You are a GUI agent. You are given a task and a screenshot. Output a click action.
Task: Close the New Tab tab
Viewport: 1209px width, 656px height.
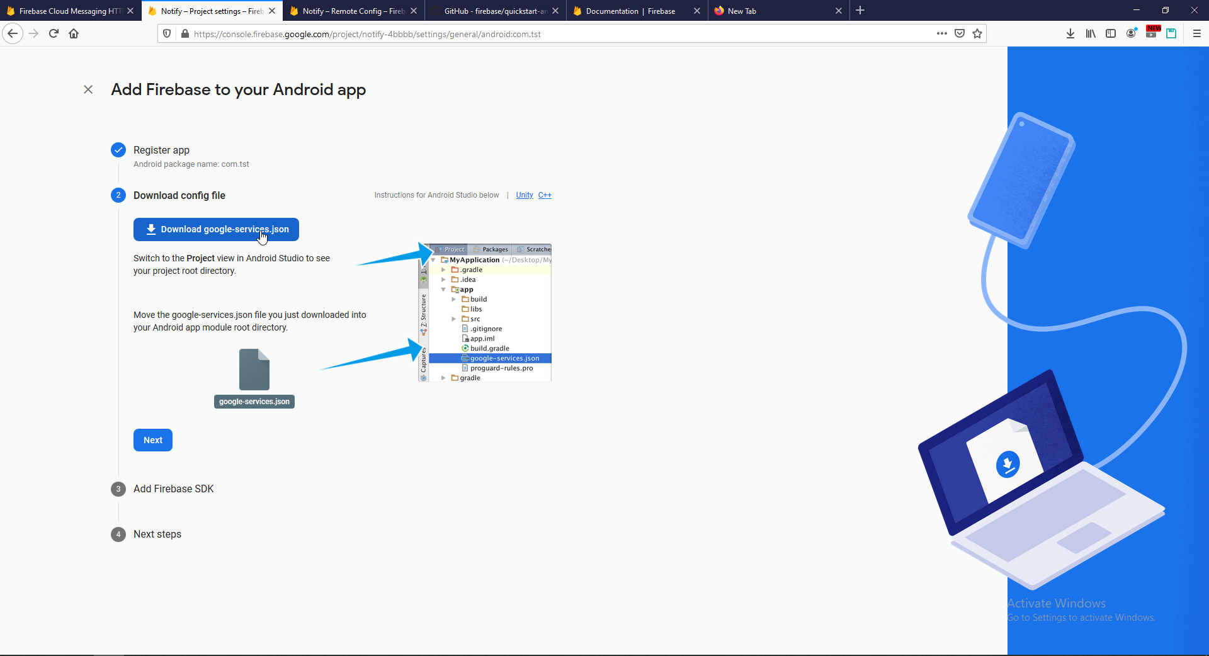(x=839, y=11)
